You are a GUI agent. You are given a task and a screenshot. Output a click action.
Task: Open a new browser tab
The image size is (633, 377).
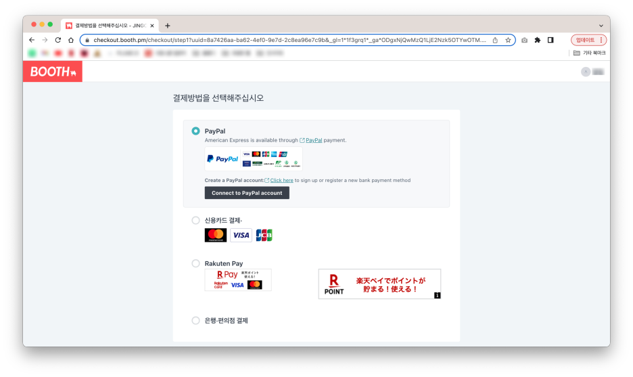pyautogui.click(x=168, y=26)
